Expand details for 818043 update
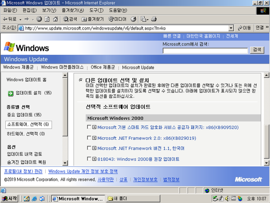Viewport: 270px width, 203px height. click(94, 159)
